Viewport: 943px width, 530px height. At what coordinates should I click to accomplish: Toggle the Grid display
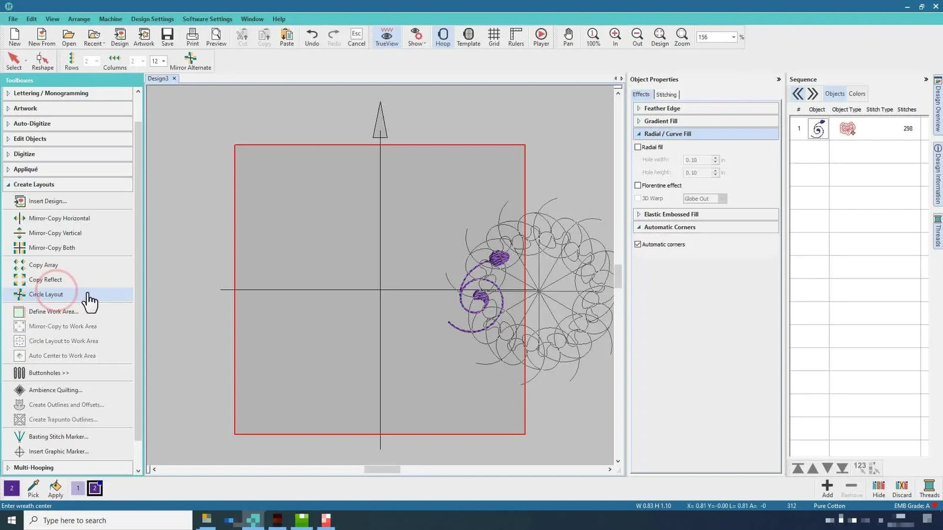[494, 37]
